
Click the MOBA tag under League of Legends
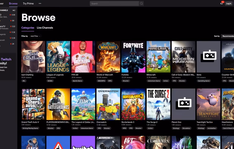point(50,81)
